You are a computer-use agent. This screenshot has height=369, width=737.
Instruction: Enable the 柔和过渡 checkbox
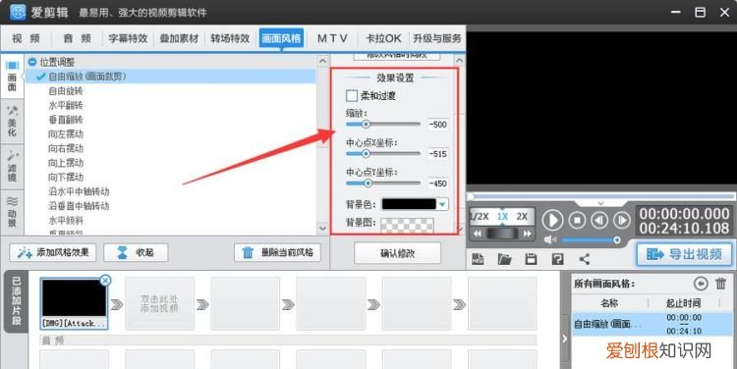(x=352, y=96)
